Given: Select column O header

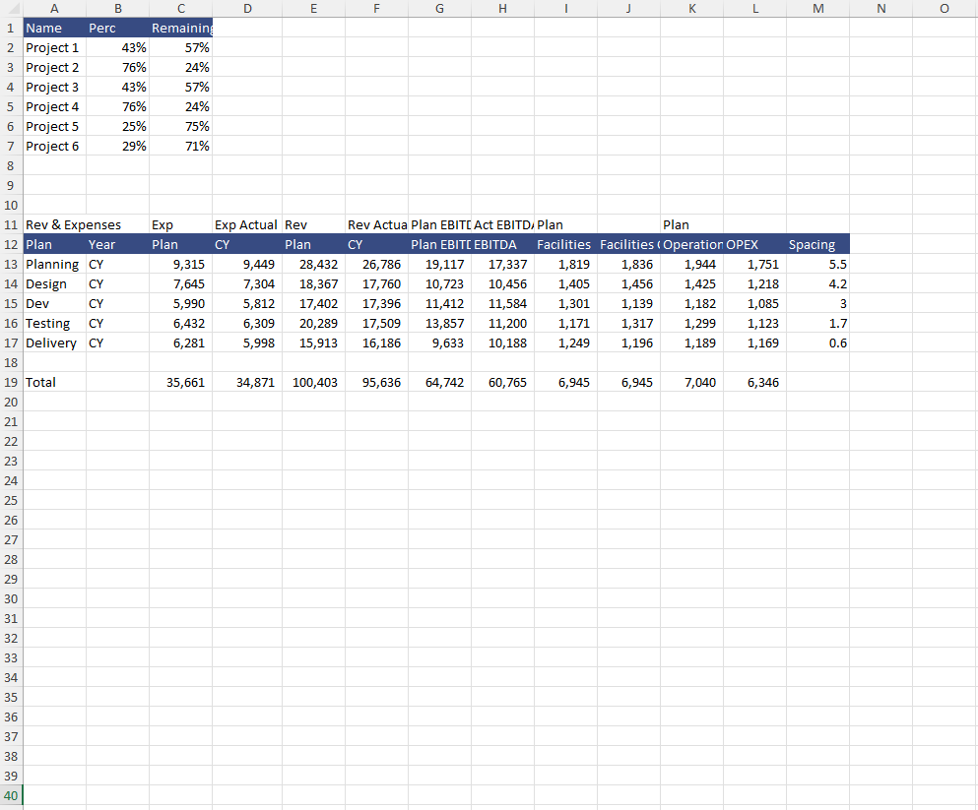Looking at the screenshot, I should [x=944, y=9].
